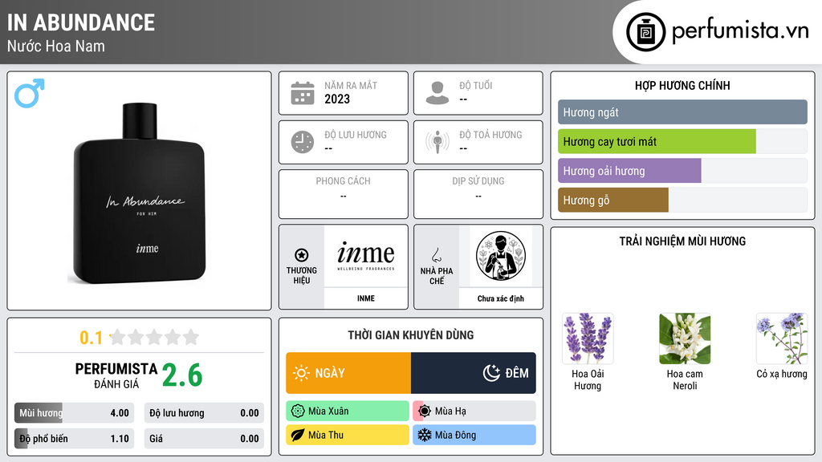Click the blue male gender symbol
The height and width of the screenshot is (462, 822).
(x=30, y=93)
